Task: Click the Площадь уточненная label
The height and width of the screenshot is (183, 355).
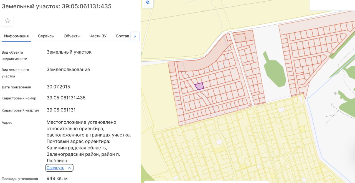Action: [20, 179]
